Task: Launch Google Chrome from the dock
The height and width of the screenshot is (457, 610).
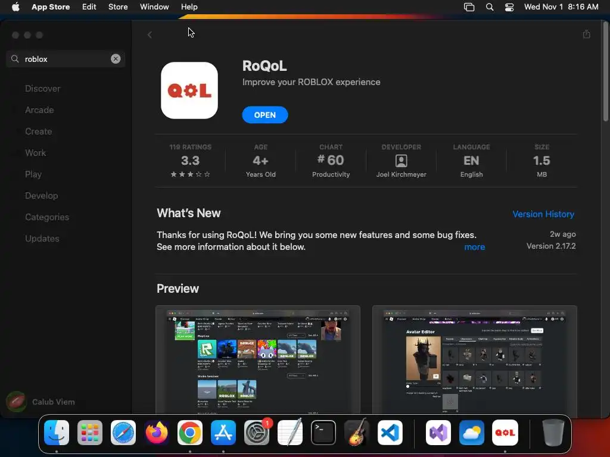Action: (x=190, y=433)
